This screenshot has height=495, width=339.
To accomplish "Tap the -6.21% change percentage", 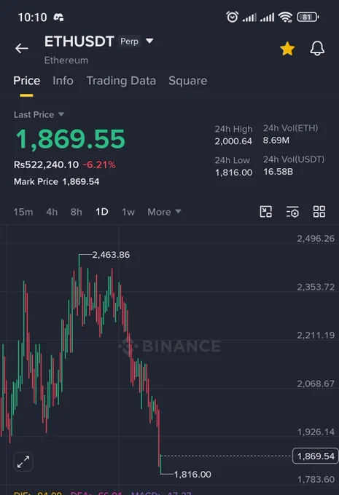I will pyautogui.click(x=99, y=165).
